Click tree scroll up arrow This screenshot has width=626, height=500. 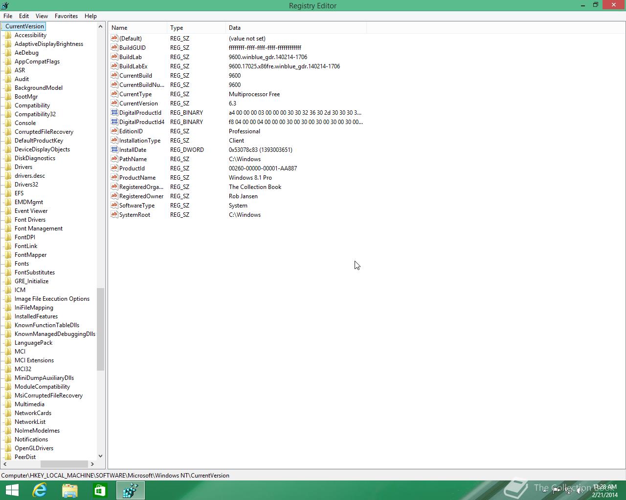100,26
